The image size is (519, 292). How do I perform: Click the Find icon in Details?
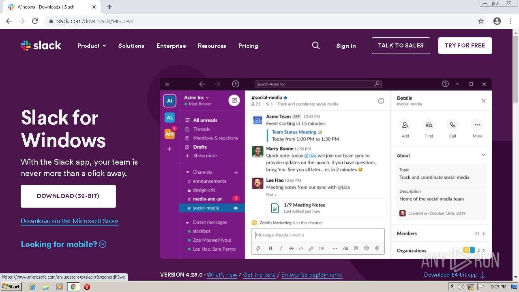pyautogui.click(x=429, y=125)
